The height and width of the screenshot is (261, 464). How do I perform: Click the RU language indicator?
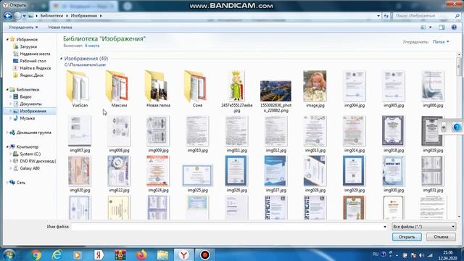pos(376,254)
